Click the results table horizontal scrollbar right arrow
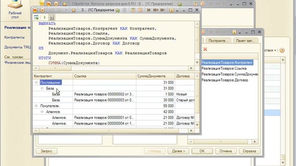The height and width of the screenshot is (166, 296). (x=191, y=130)
